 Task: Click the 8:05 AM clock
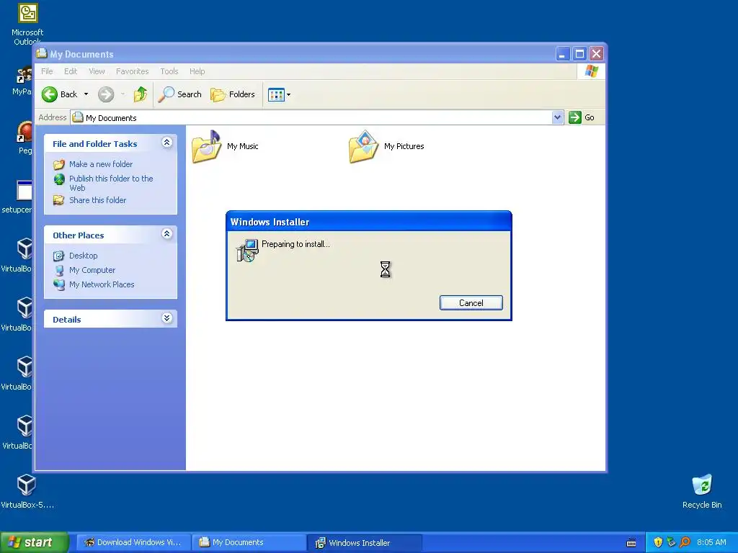(x=711, y=543)
